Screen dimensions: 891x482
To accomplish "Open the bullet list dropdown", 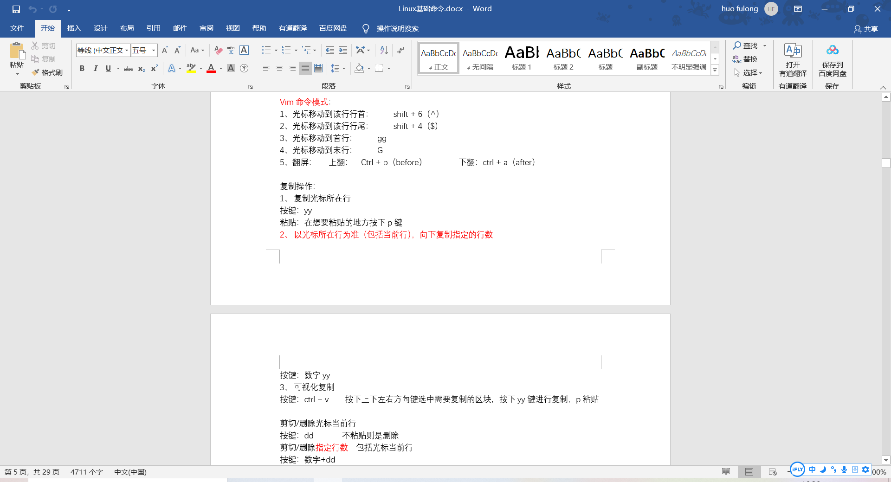I will [x=276, y=50].
